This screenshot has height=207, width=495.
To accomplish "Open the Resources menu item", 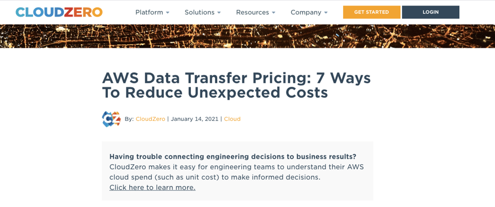I will click(x=252, y=12).
